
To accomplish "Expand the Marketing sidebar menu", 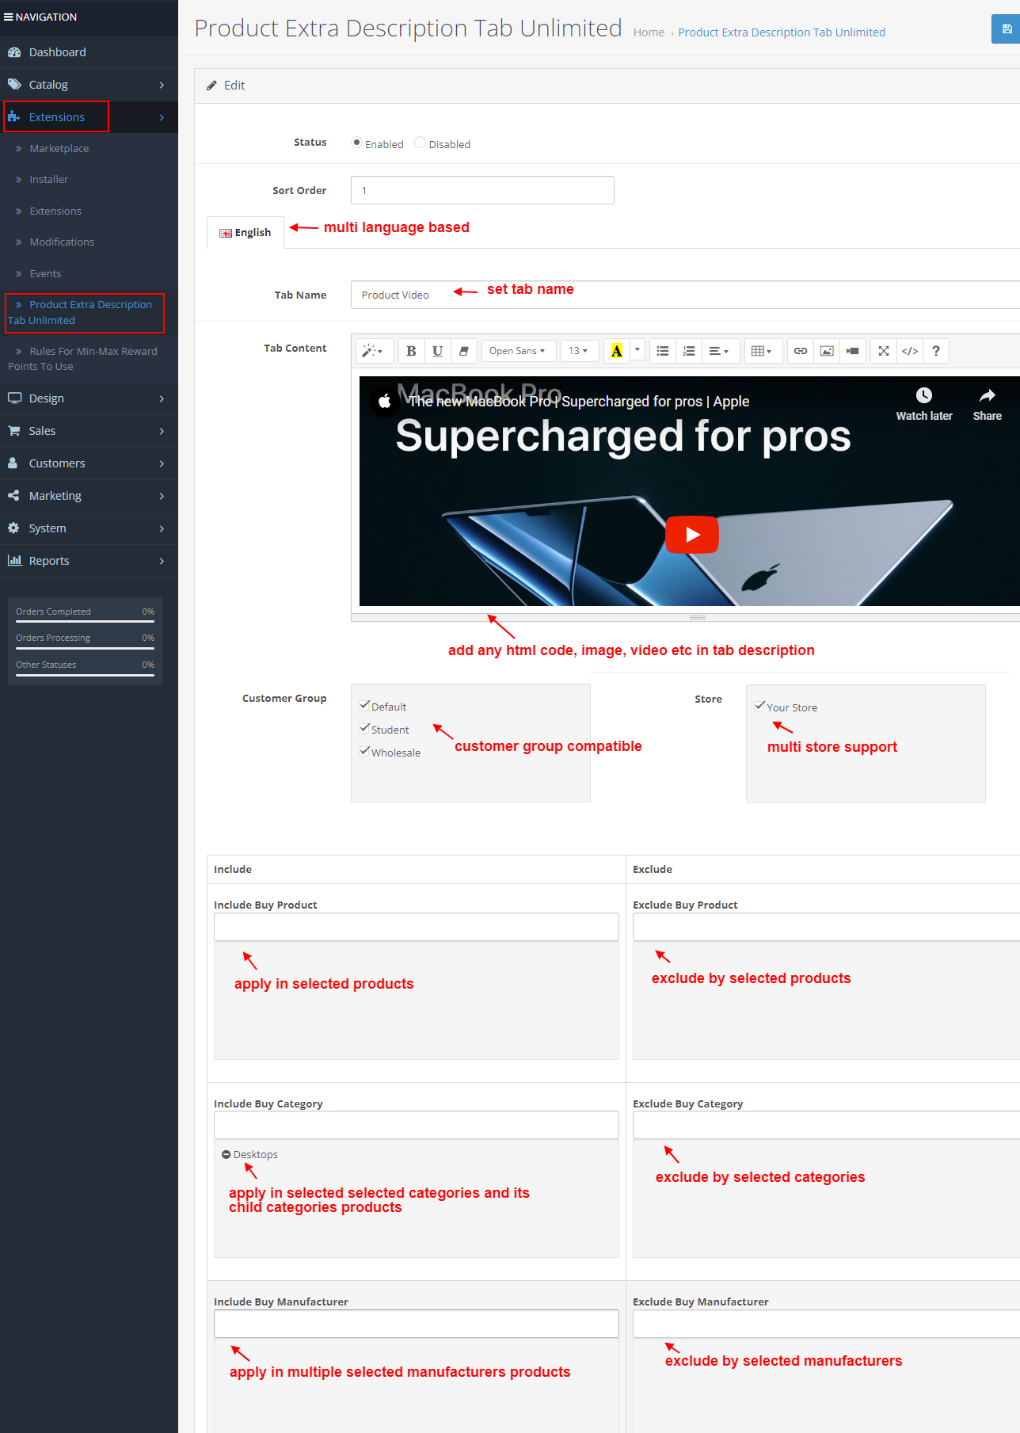I will (x=89, y=496).
